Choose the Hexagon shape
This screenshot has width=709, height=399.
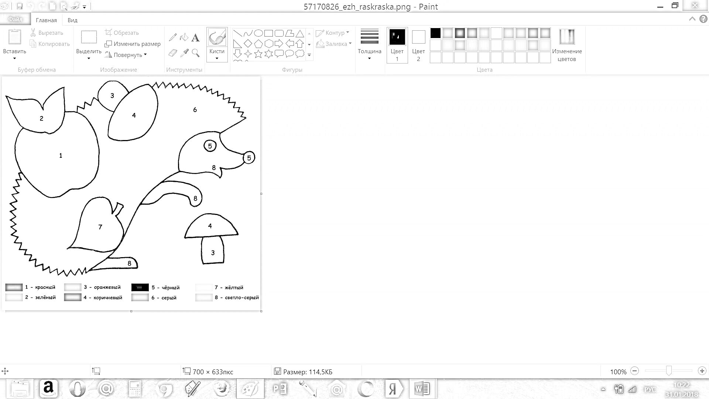[x=268, y=44]
